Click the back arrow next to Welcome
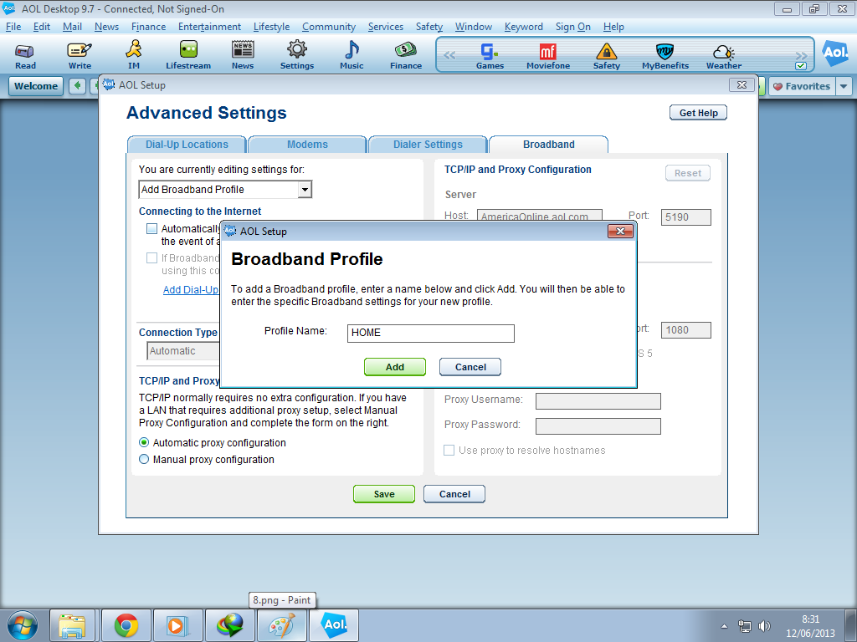The image size is (857, 642). pos(78,86)
